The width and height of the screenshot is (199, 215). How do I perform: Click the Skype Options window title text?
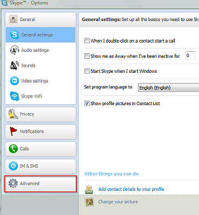point(29,3)
